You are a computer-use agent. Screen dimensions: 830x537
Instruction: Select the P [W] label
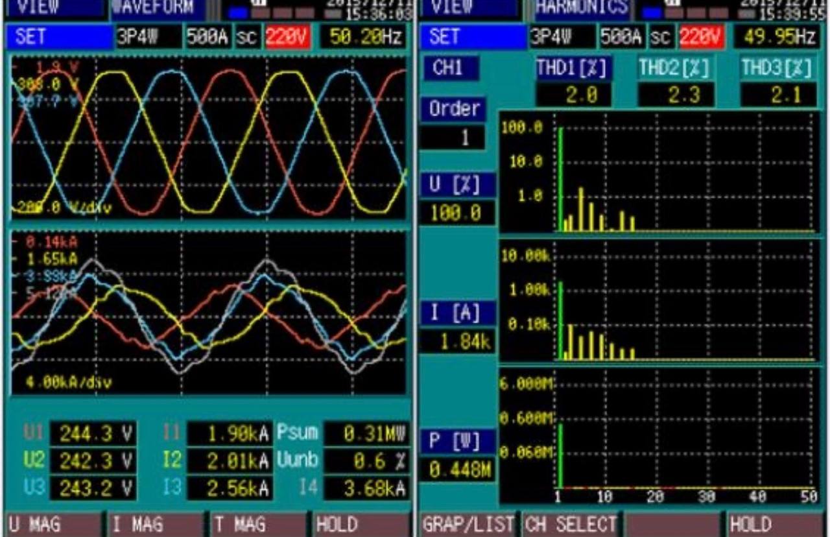(456, 441)
